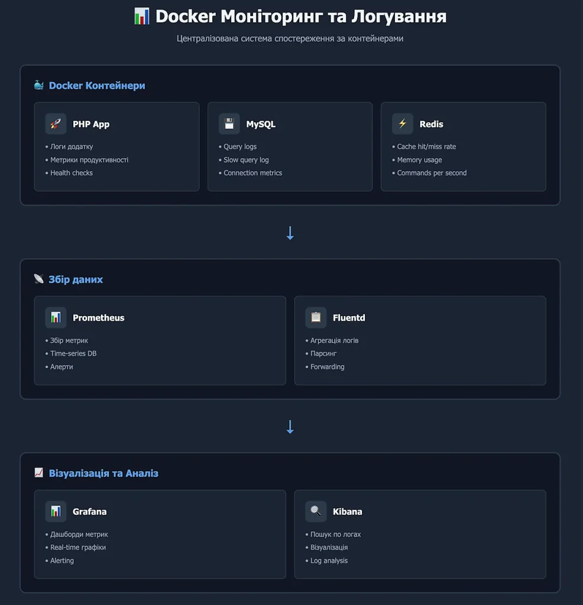Select Memory usage under the Redis card
The height and width of the screenshot is (605, 583).
[x=419, y=160]
